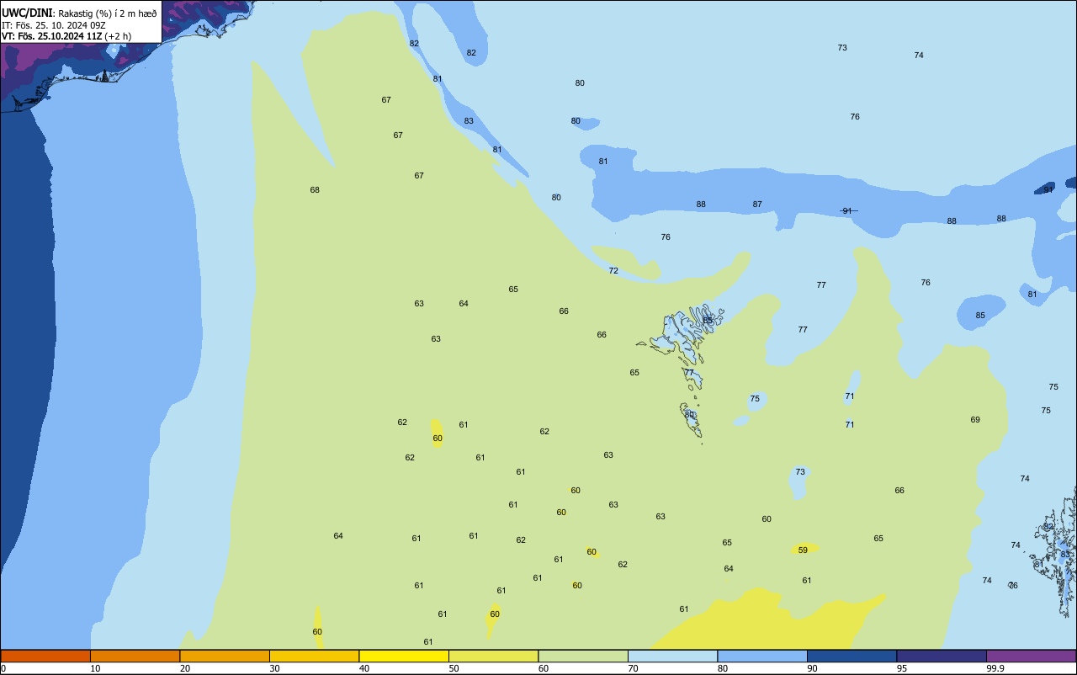Click the 99.9 legend tick label
1077x675 pixels.
[x=995, y=668]
